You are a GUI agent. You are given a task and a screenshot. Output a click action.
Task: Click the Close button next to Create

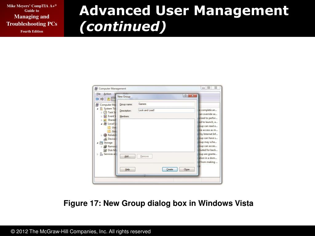tap(187, 169)
